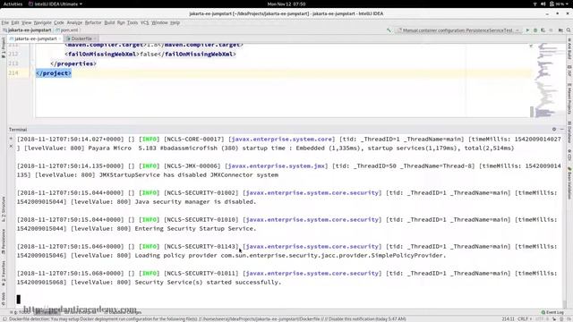Screen dimensions: 573x322
Task: Open the Tools menu
Action: pos(133,22)
